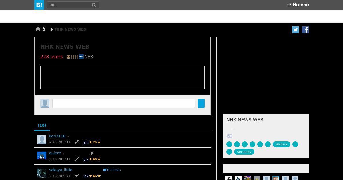
Task: Click the teal tag directly left of Welfare
Action: point(268,144)
